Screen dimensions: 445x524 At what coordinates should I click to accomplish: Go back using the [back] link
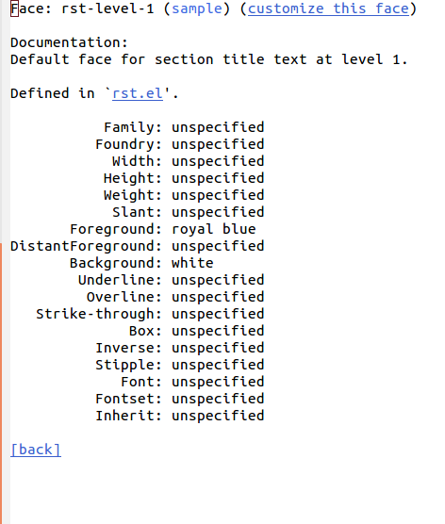36,450
